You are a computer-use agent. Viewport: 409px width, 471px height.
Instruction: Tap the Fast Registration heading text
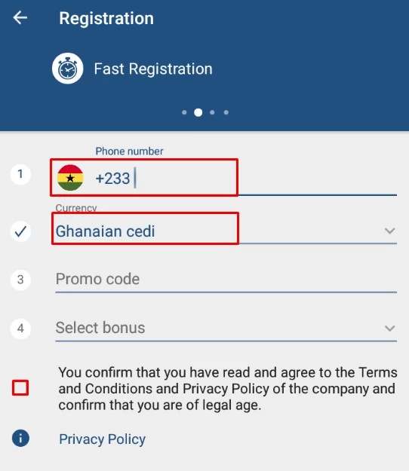coord(153,69)
